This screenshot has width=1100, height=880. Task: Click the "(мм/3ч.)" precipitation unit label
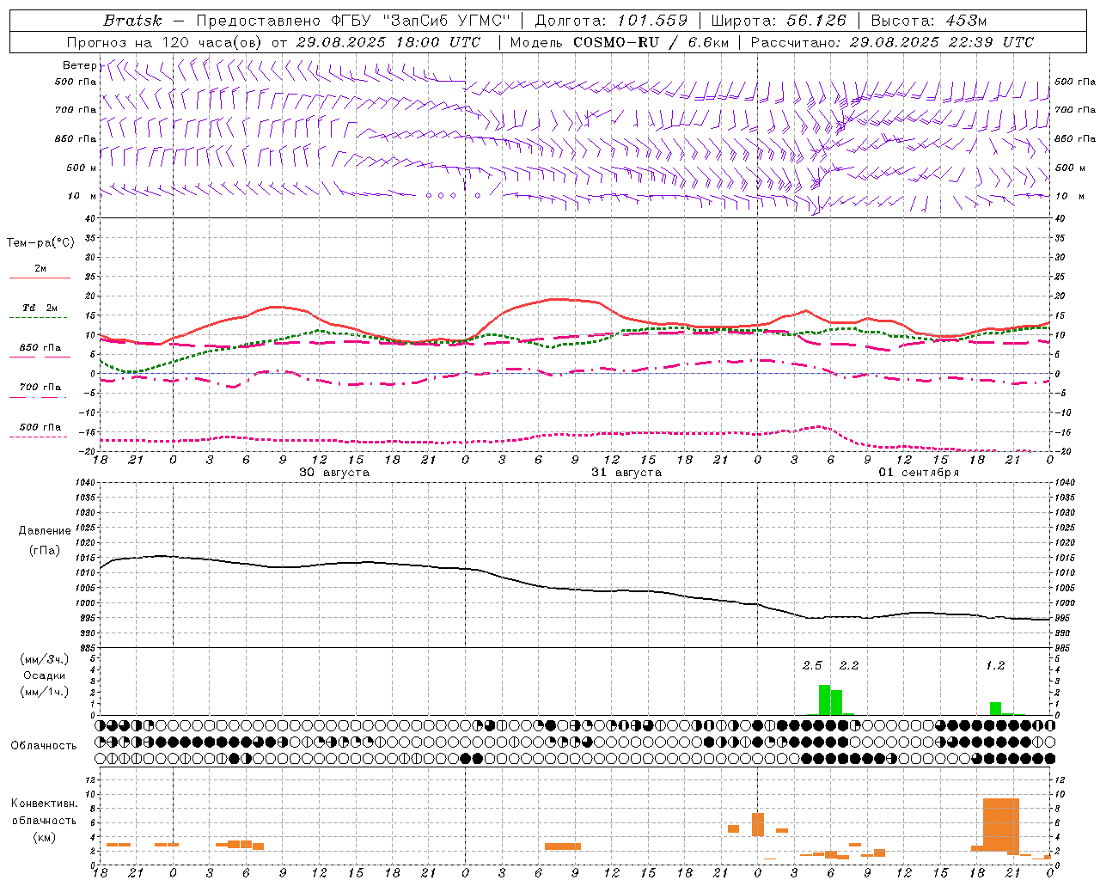point(45,659)
